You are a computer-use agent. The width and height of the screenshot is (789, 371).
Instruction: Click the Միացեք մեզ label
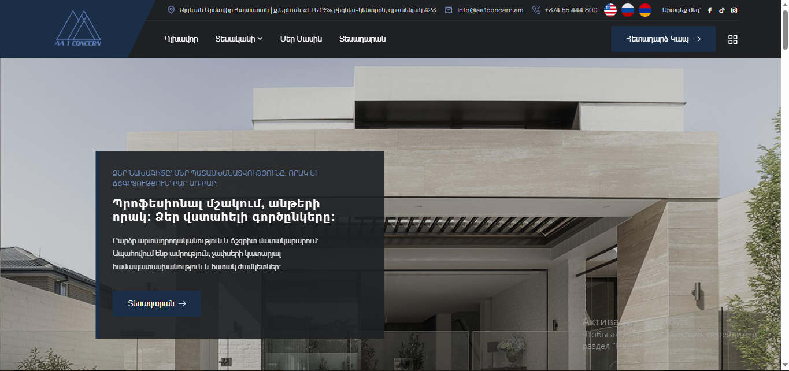(x=681, y=10)
